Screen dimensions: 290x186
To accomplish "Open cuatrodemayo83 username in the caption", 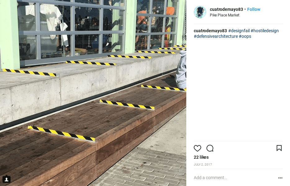I will pyautogui.click(x=210, y=31).
